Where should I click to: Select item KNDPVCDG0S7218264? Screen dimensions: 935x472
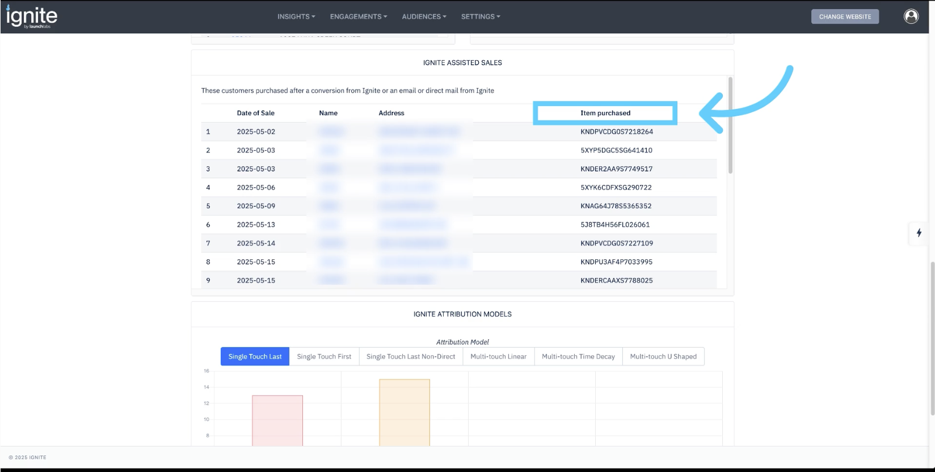[617, 132]
